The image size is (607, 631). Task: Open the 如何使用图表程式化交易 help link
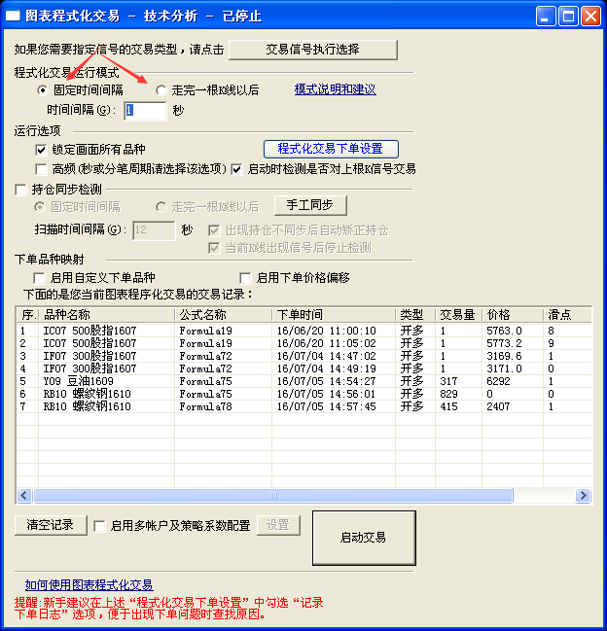[x=89, y=585]
